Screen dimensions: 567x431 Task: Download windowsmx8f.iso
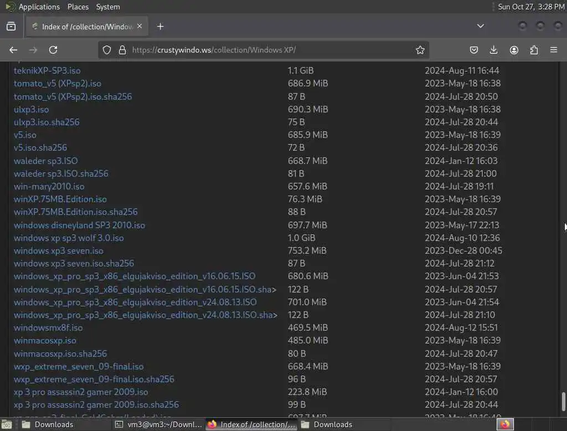coord(48,328)
